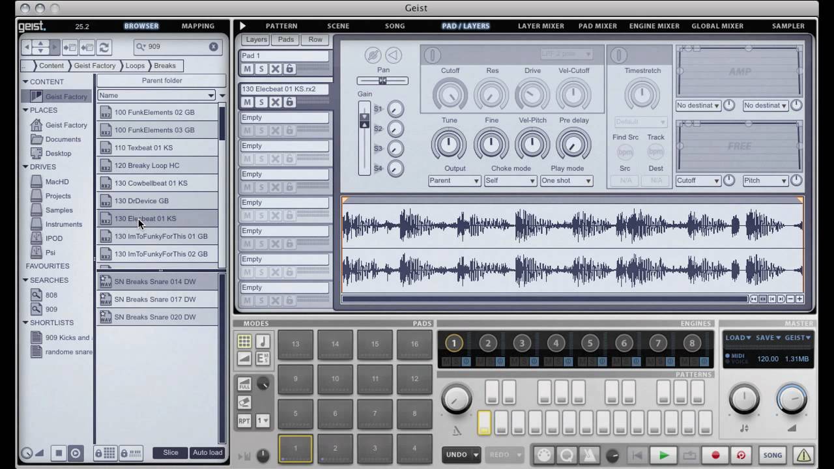
Task: Mute Pad 1
Action: click(x=247, y=69)
